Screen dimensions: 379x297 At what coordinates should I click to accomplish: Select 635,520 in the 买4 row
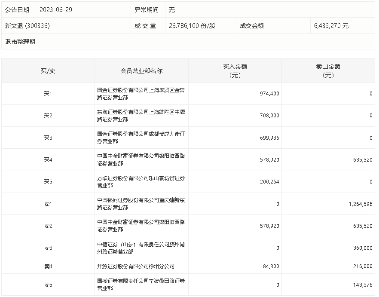click(363, 160)
